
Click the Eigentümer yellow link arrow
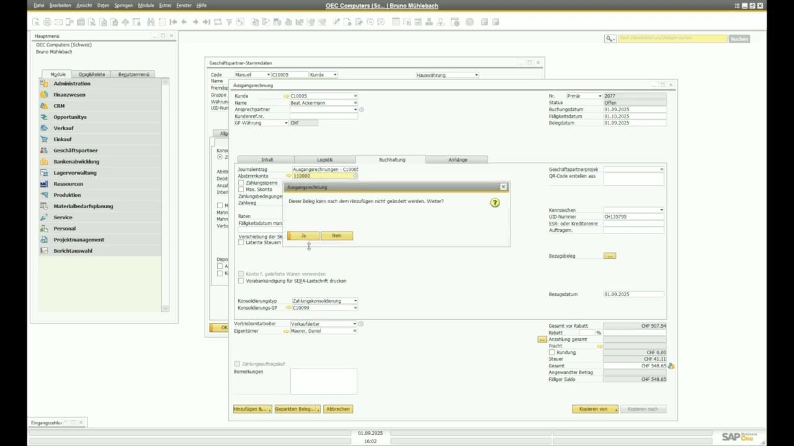[286, 331]
